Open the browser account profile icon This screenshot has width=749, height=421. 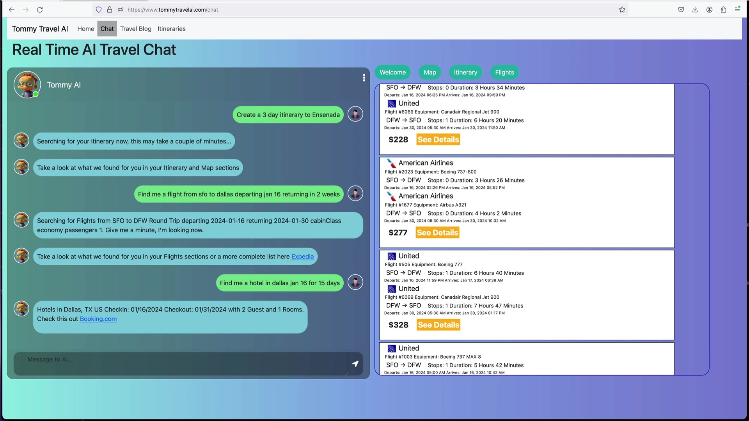(709, 10)
